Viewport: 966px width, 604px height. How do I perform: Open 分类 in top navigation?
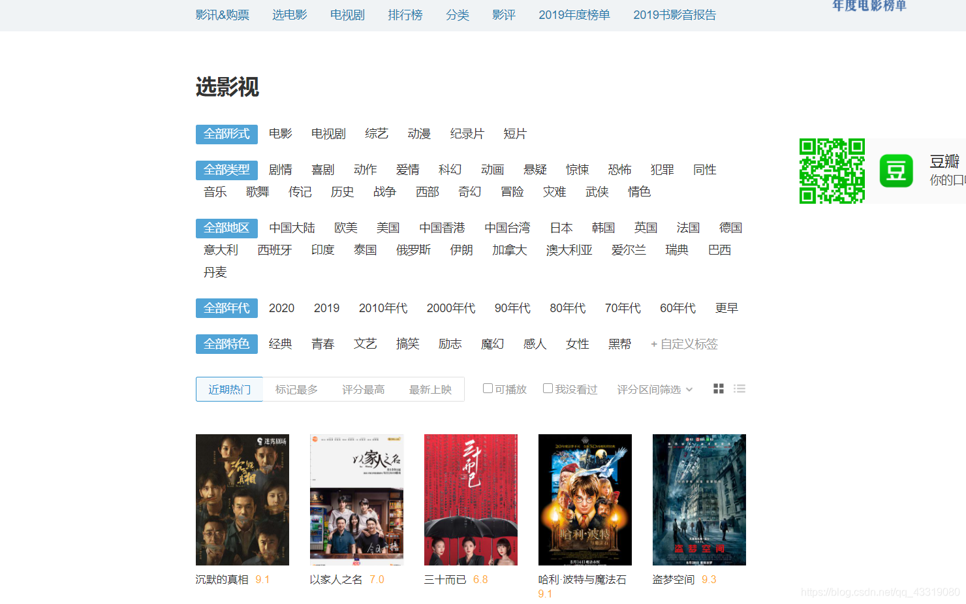click(458, 15)
